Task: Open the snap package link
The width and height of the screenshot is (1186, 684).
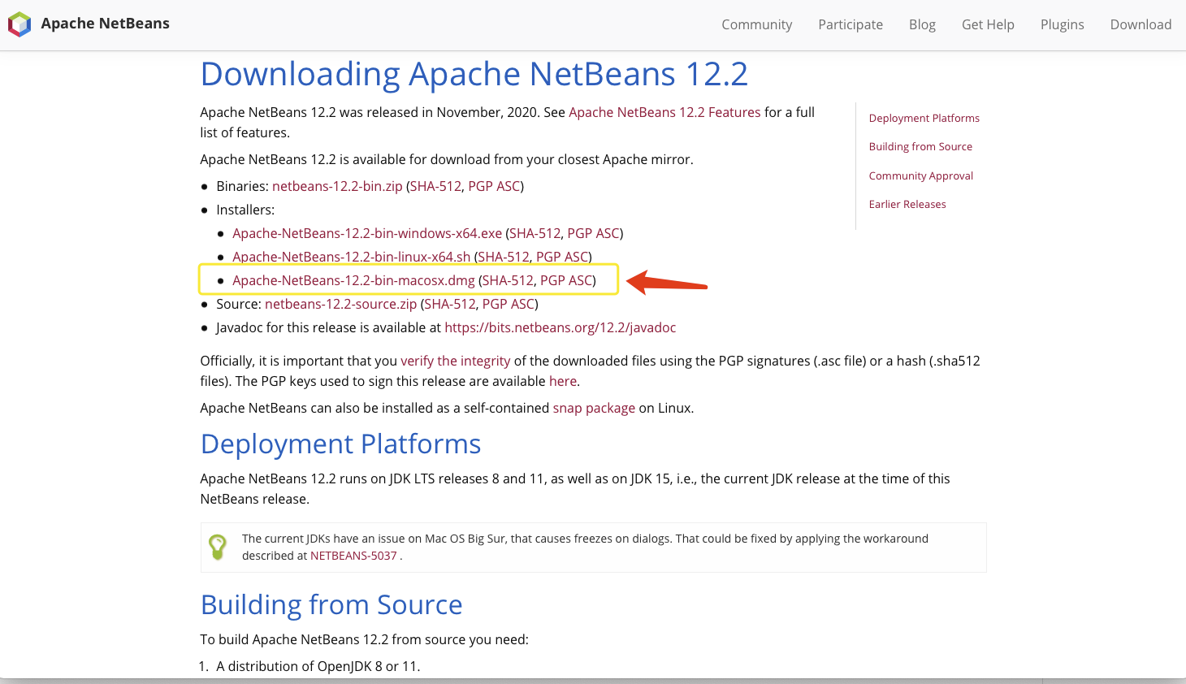Action: point(594,408)
